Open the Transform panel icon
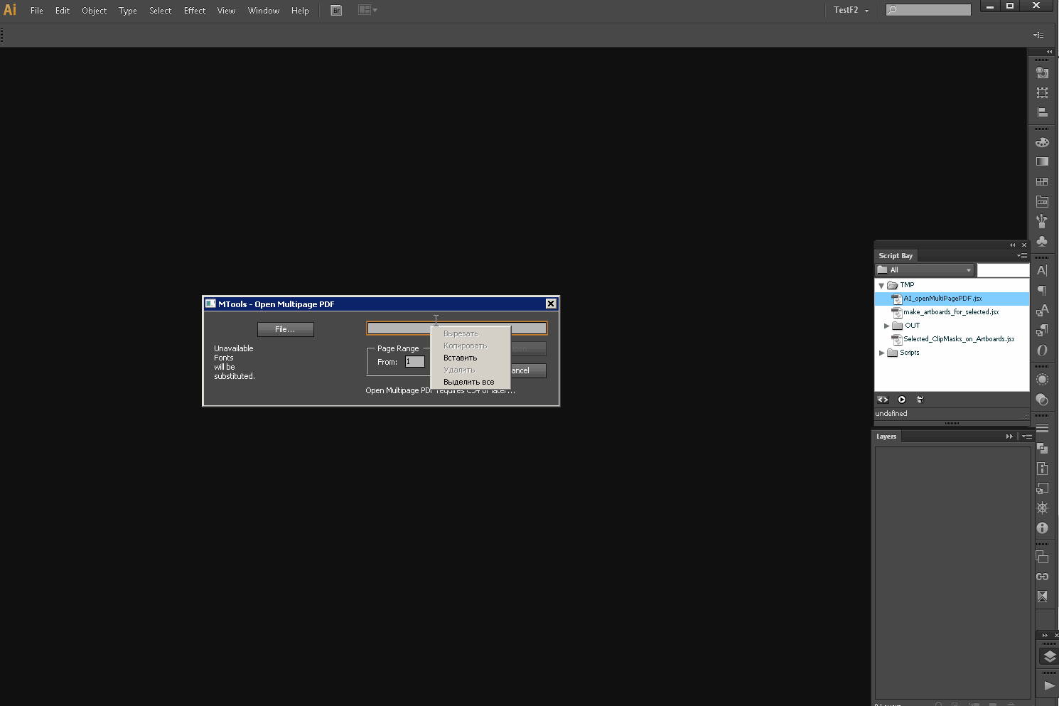The image size is (1059, 706). 1042,92
